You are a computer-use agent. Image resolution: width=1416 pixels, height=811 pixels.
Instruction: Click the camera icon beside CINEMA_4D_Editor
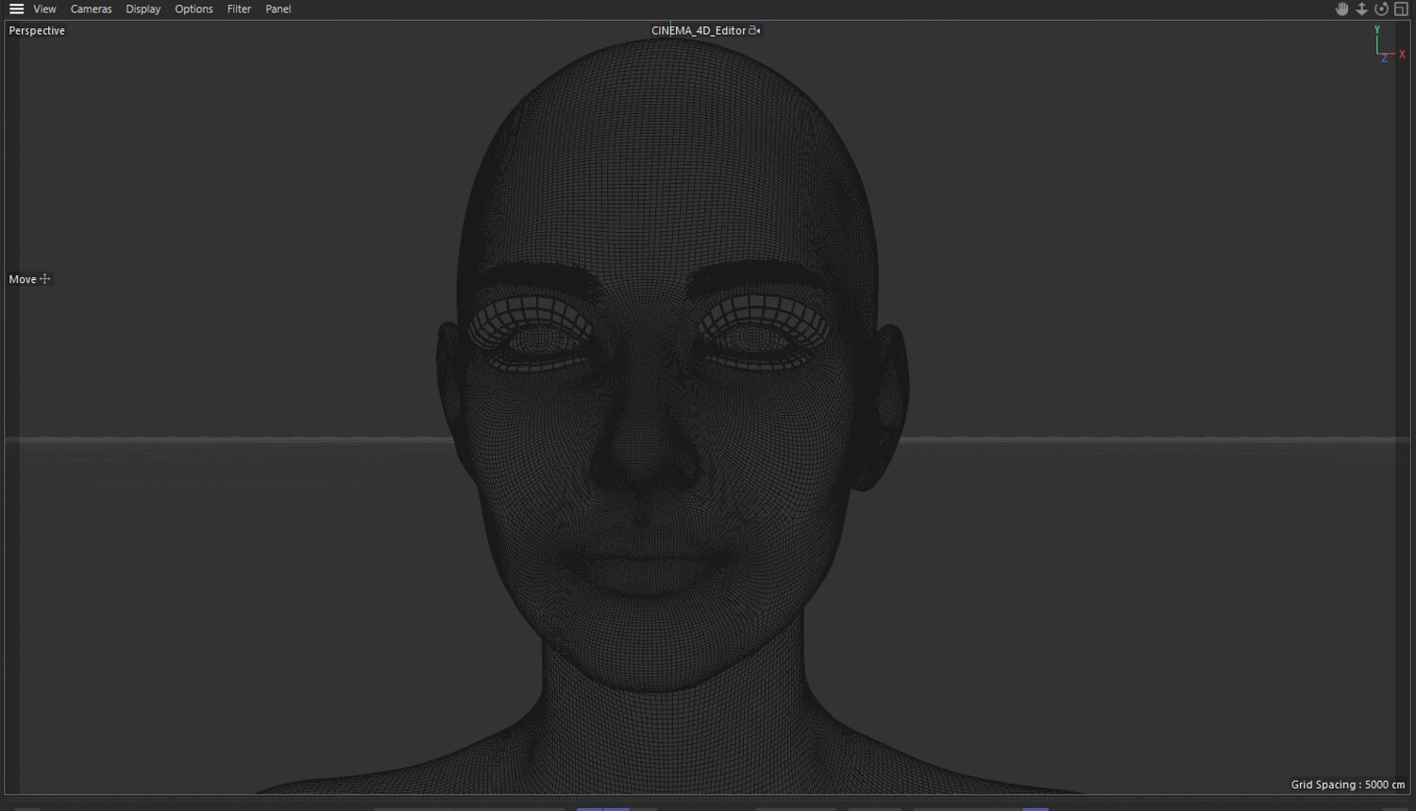click(754, 30)
